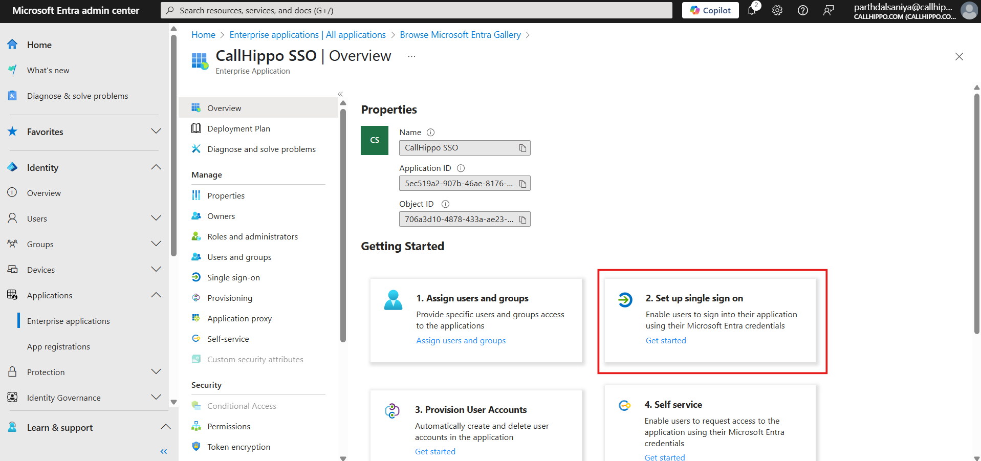981x461 pixels.
Task: Open Enterprise applications in left sidebar
Action: tap(69, 321)
